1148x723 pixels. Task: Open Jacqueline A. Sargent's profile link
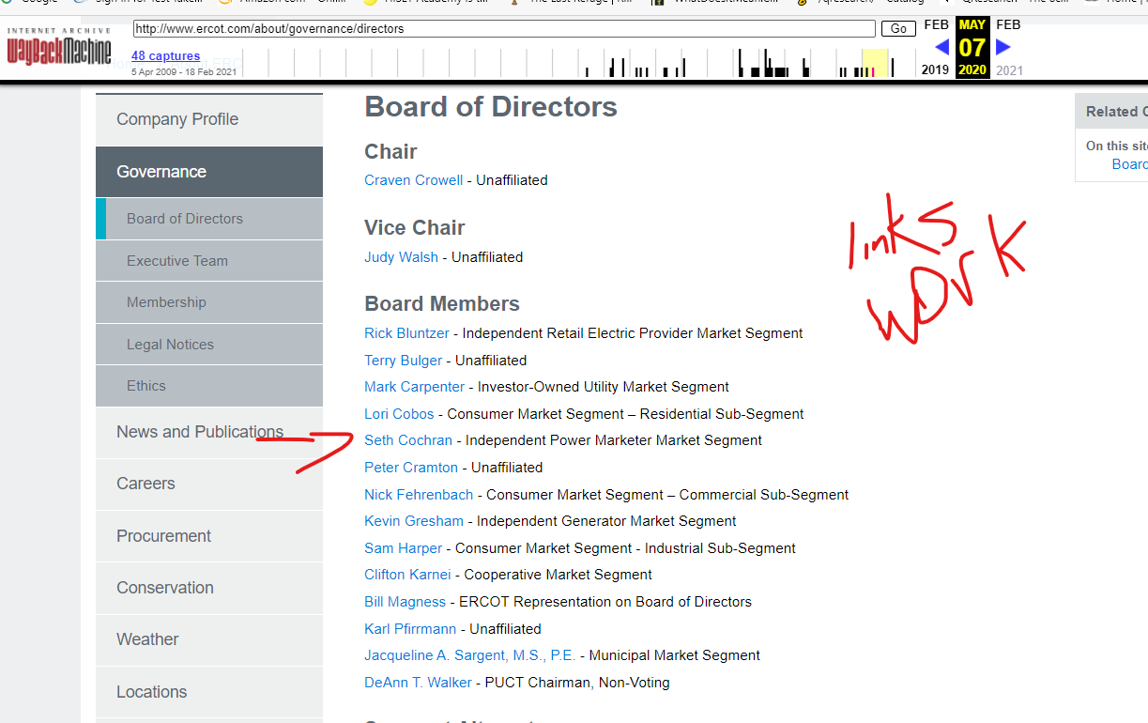point(470,655)
